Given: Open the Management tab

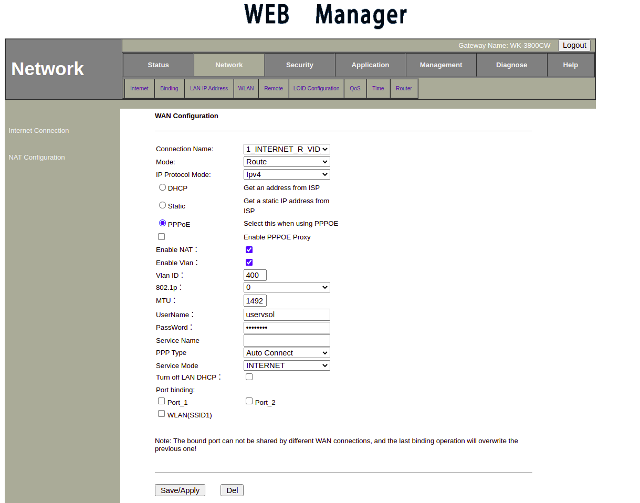Looking at the screenshot, I should point(441,65).
